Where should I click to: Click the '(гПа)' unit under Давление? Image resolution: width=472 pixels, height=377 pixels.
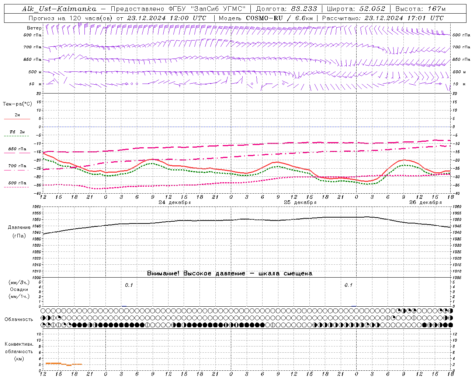click(19, 236)
